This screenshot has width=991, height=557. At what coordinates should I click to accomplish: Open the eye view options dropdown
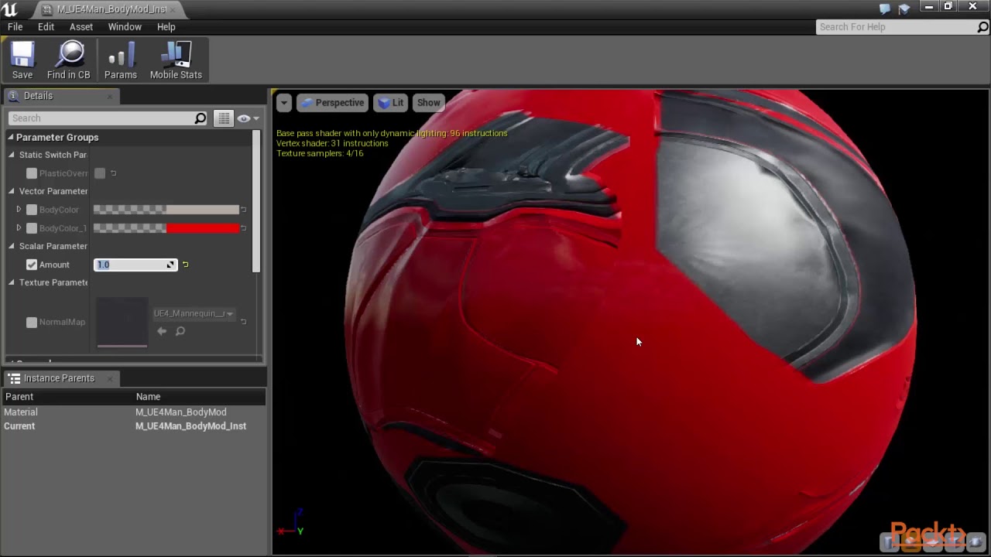click(248, 118)
